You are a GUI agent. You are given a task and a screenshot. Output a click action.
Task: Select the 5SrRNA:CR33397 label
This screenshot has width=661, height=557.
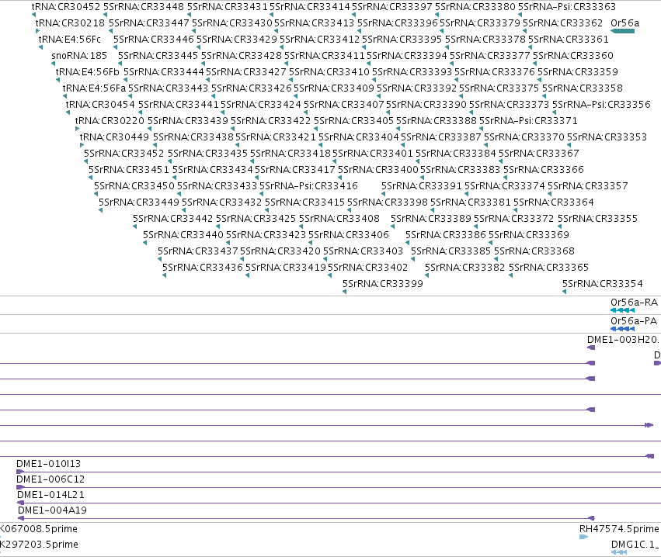point(392,6)
